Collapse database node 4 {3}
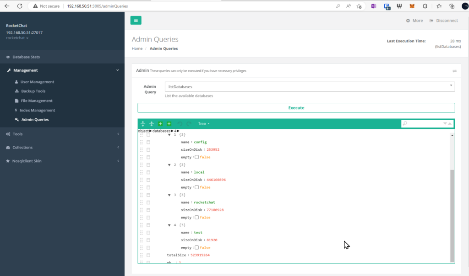Image resolution: width=469 pixels, height=276 pixels. [169, 225]
